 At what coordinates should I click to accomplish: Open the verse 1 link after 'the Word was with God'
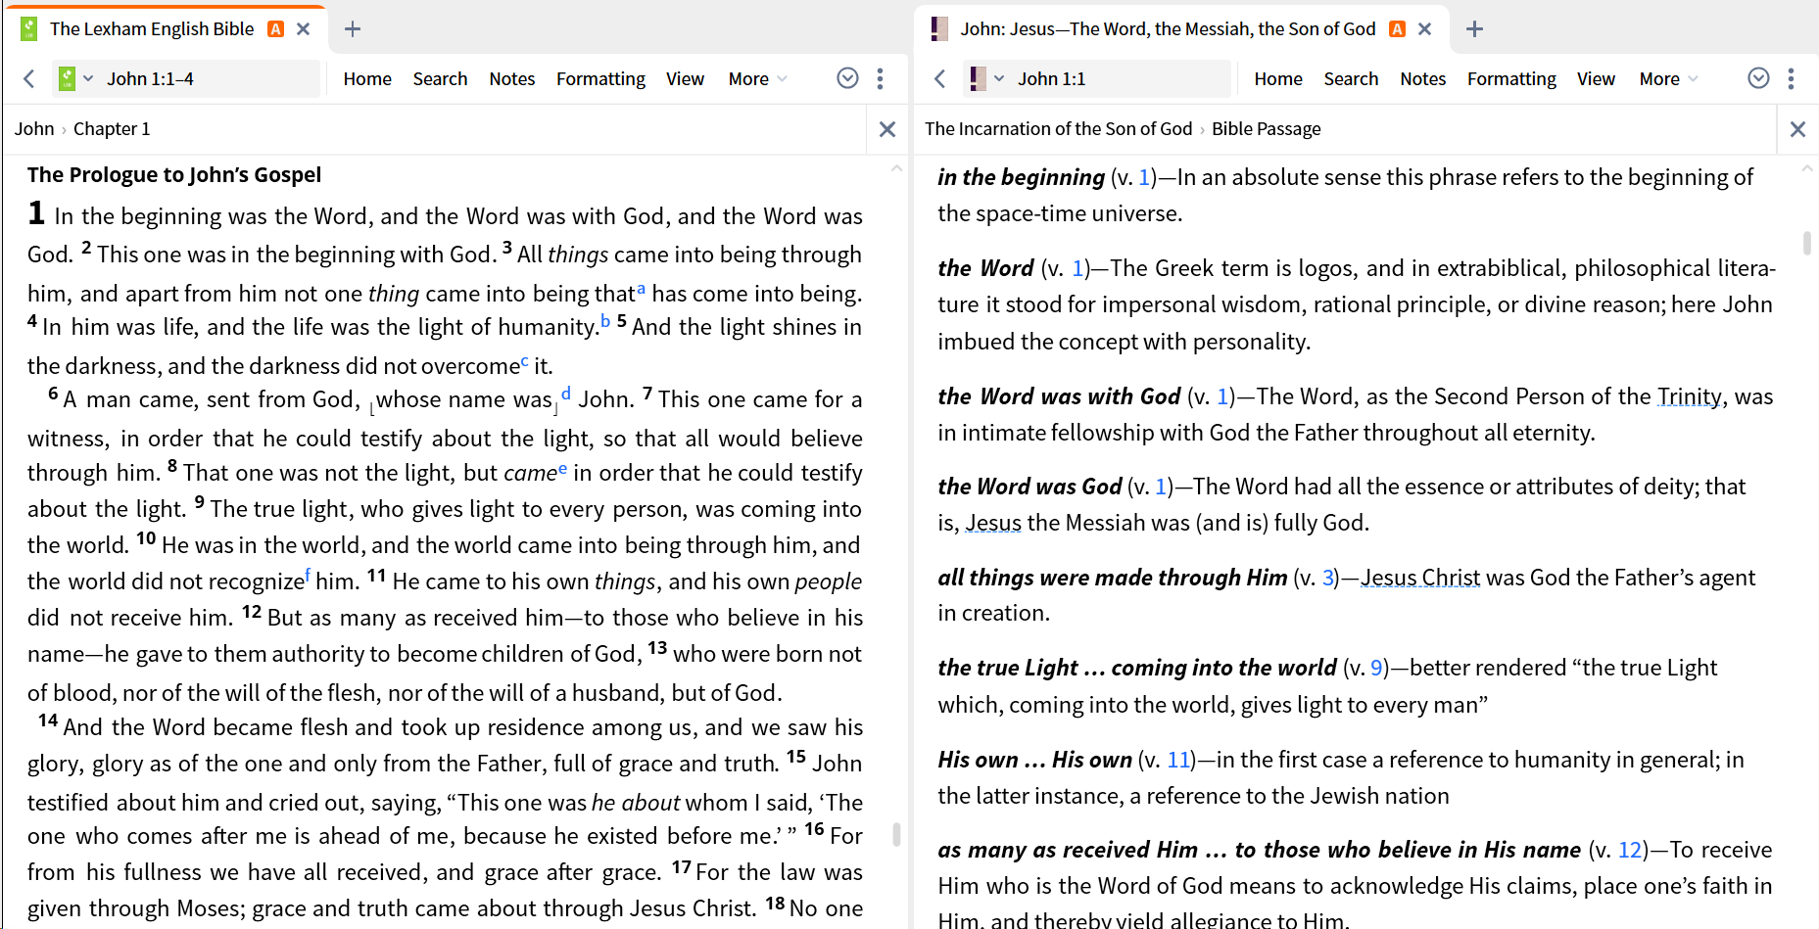(x=1222, y=396)
